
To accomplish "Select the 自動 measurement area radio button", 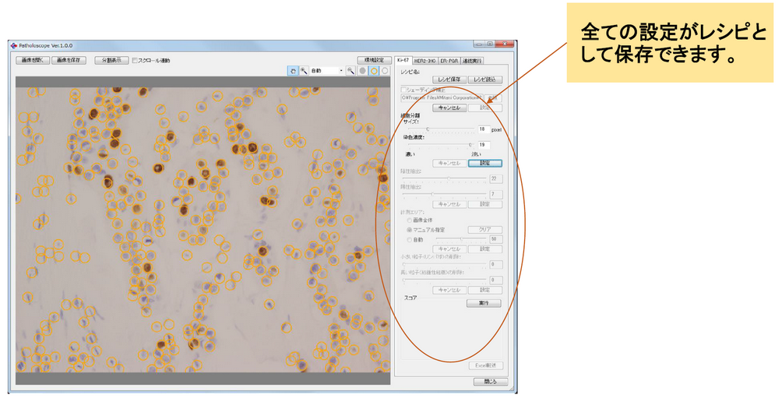I will click(410, 240).
